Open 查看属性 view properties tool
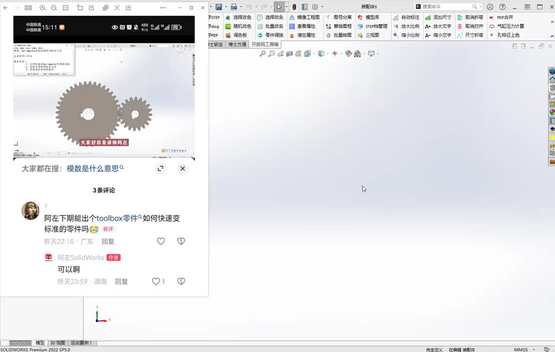The image size is (555, 352). pyautogui.click(x=302, y=26)
